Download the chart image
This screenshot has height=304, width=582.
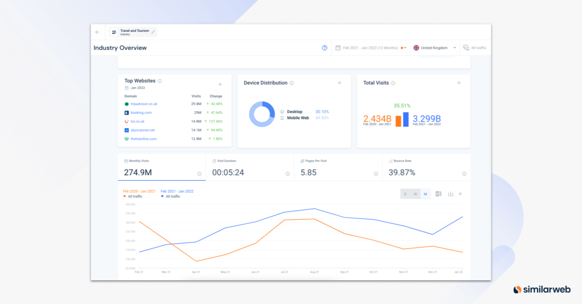pos(451,194)
